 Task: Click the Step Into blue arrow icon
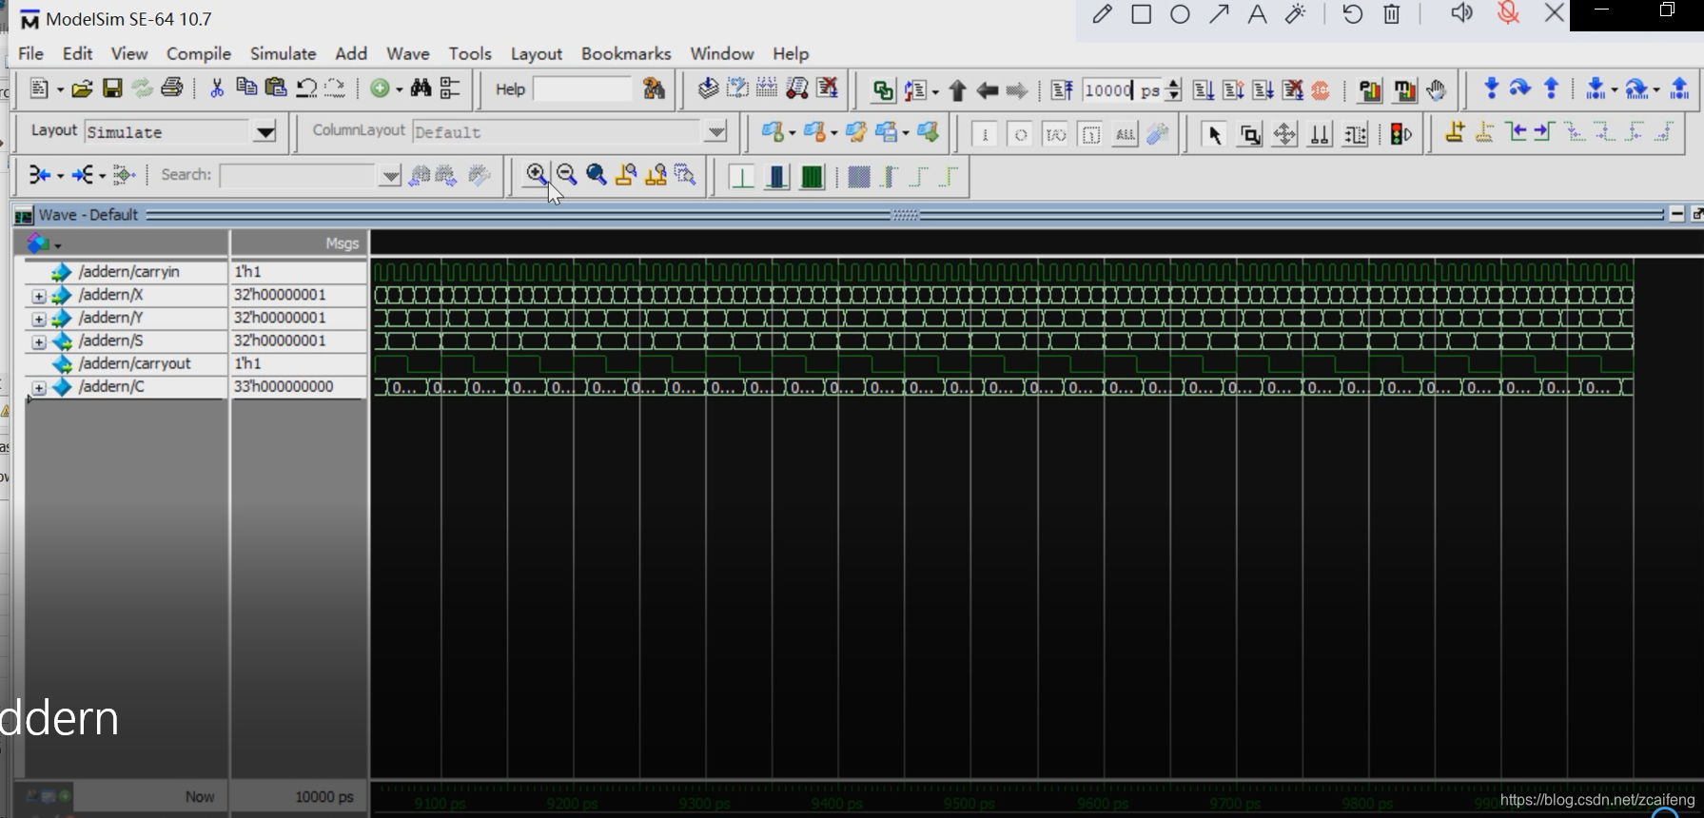pos(1491,89)
